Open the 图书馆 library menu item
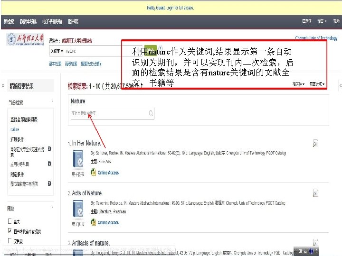The height and width of the screenshot is (256, 342). click(73, 21)
